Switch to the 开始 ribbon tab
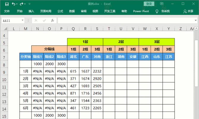Screen dimensions: 199x119 (20, 11)
